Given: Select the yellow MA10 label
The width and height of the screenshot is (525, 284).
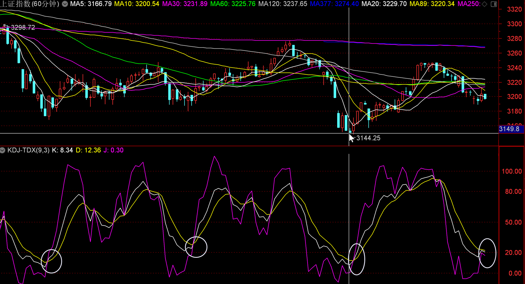Looking at the screenshot, I should pos(137,4).
